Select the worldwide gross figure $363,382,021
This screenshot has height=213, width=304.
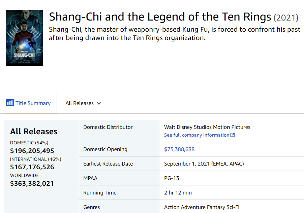pyautogui.click(x=32, y=183)
